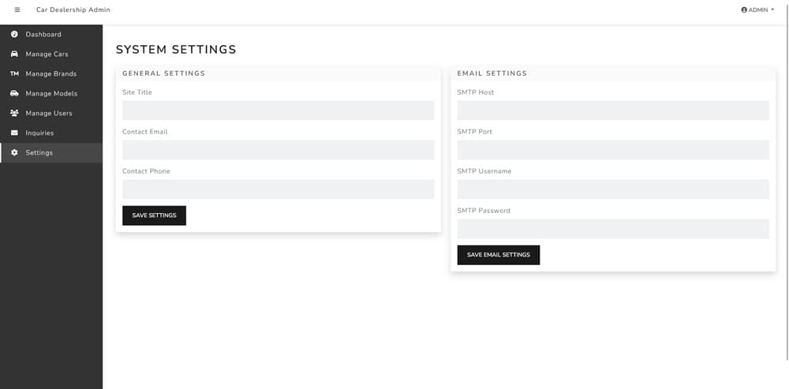Click the gear icon beside Settings
Viewport: 789px width, 389px height.
14,153
